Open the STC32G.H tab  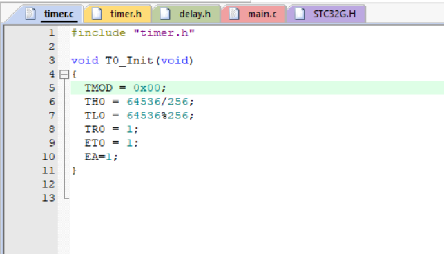pyautogui.click(x=326, y=14)
